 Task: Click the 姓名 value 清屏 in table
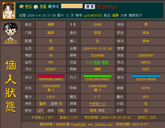[x=51, y=25]
